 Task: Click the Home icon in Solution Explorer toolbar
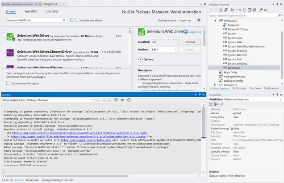(221, 10)
